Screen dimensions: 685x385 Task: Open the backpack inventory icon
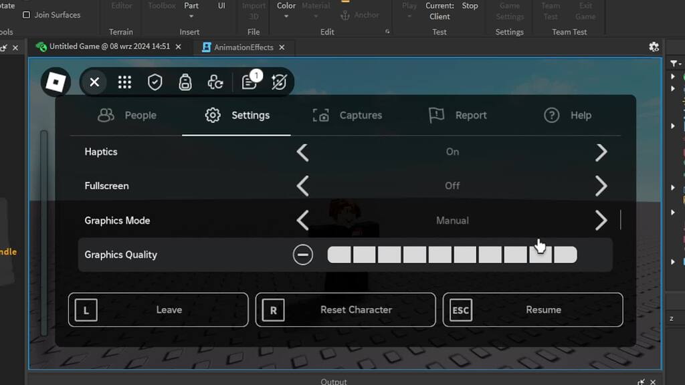[185, 82]
